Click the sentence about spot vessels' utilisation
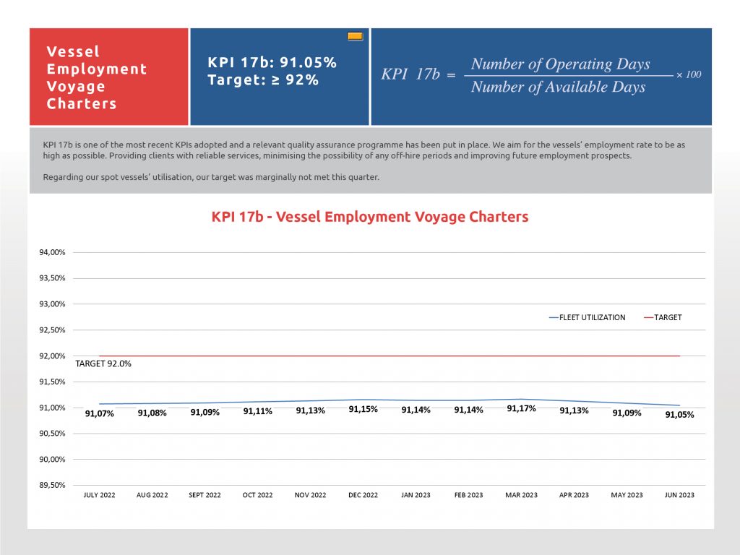Viewport: 740px width, 555px height. (x=211, y=178)
